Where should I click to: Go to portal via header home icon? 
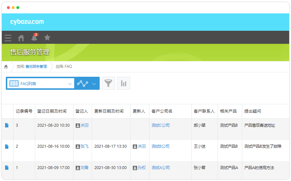coord(21,38)
